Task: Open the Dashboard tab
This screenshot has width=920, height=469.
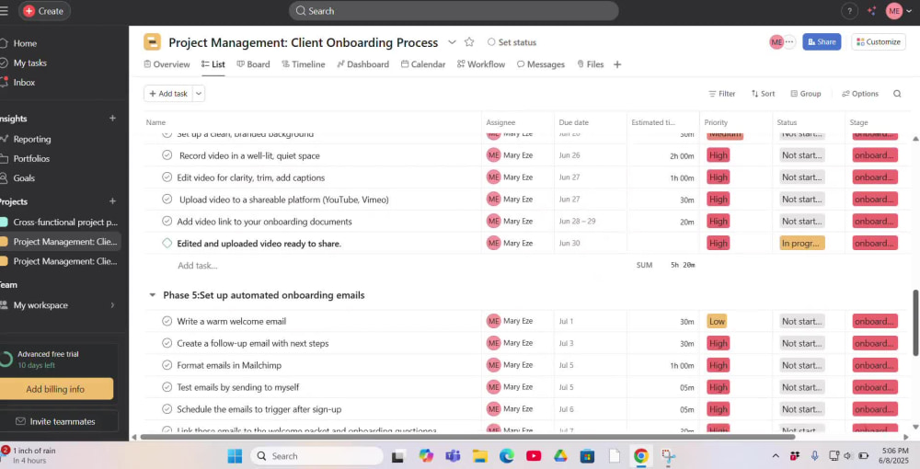Action: click(x=362, y=64)
